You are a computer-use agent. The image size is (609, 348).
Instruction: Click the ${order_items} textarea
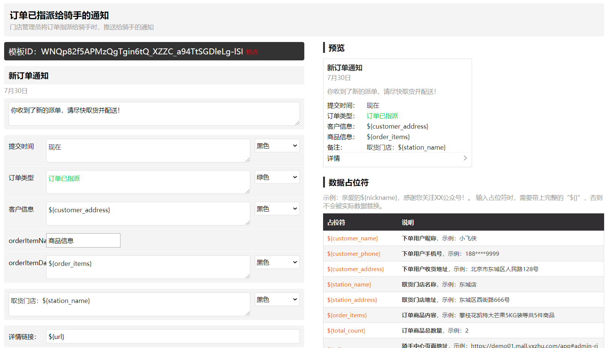point(148,267)
